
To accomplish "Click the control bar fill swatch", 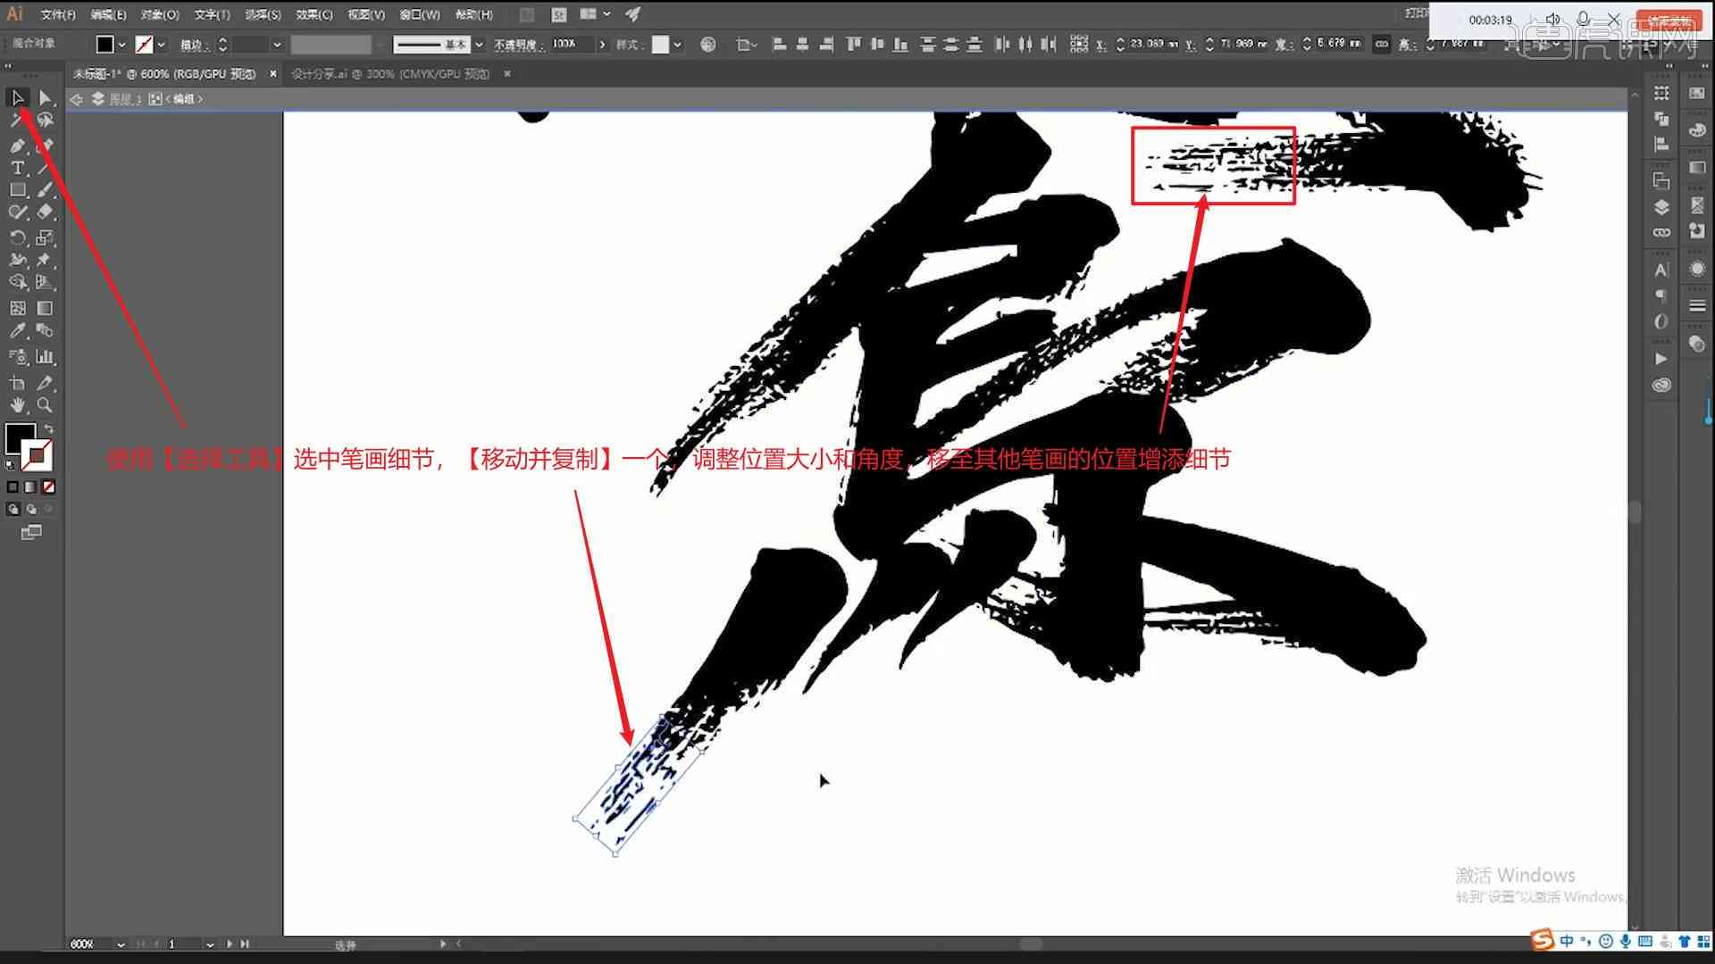I will tap(105, 44).
